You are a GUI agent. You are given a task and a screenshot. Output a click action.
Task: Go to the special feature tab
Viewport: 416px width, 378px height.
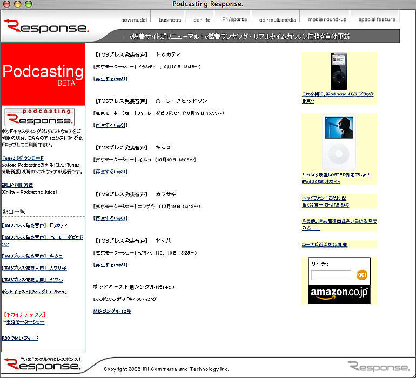point(377,20)
